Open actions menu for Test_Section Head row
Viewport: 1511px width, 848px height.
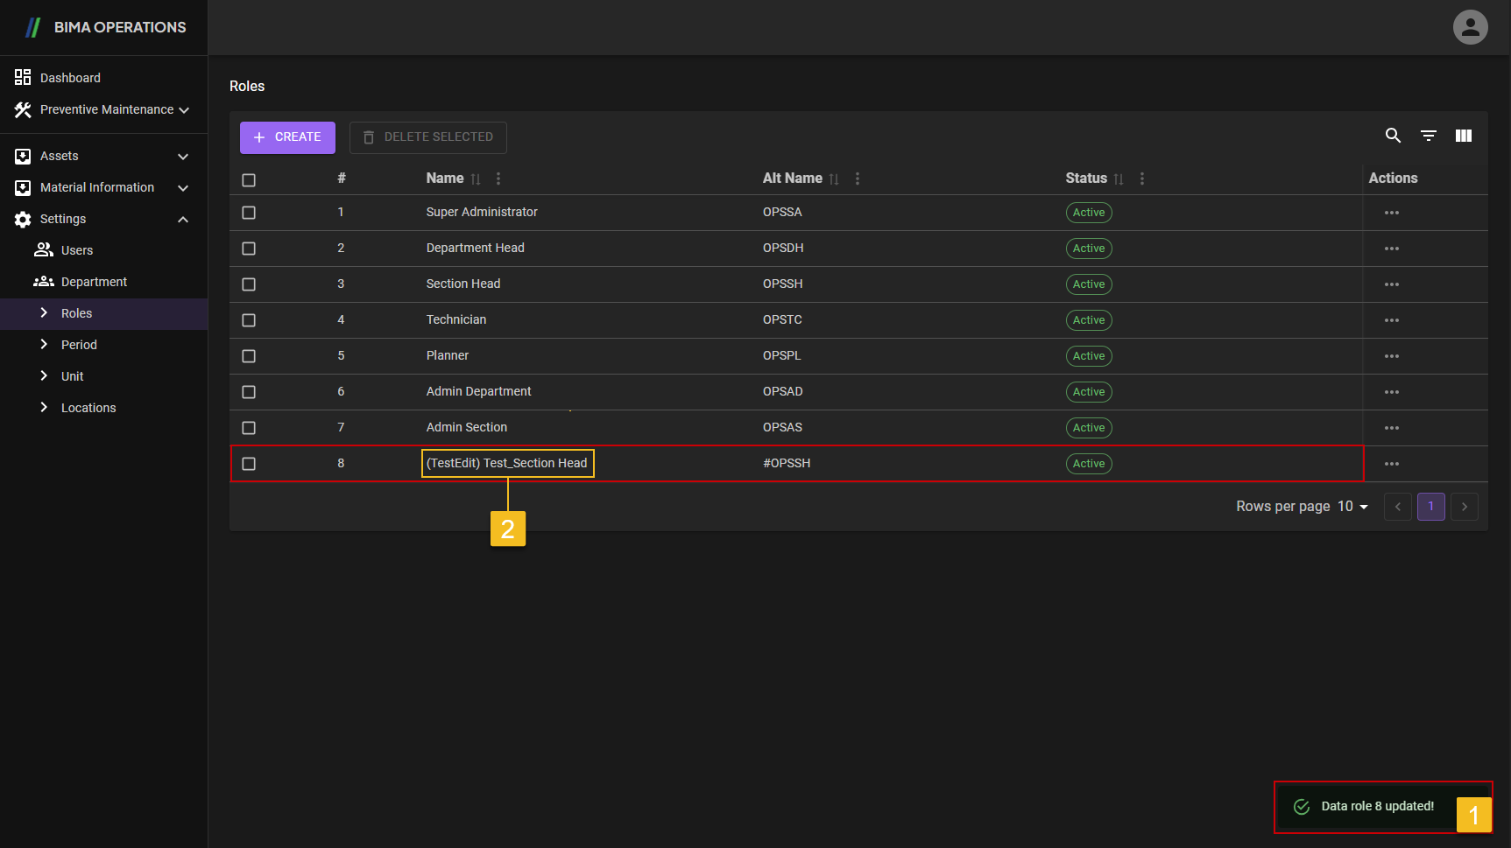(1391, 464)
